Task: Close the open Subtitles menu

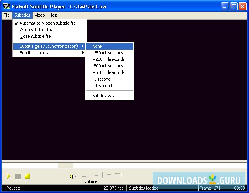Action: click(x=22, y=15)
